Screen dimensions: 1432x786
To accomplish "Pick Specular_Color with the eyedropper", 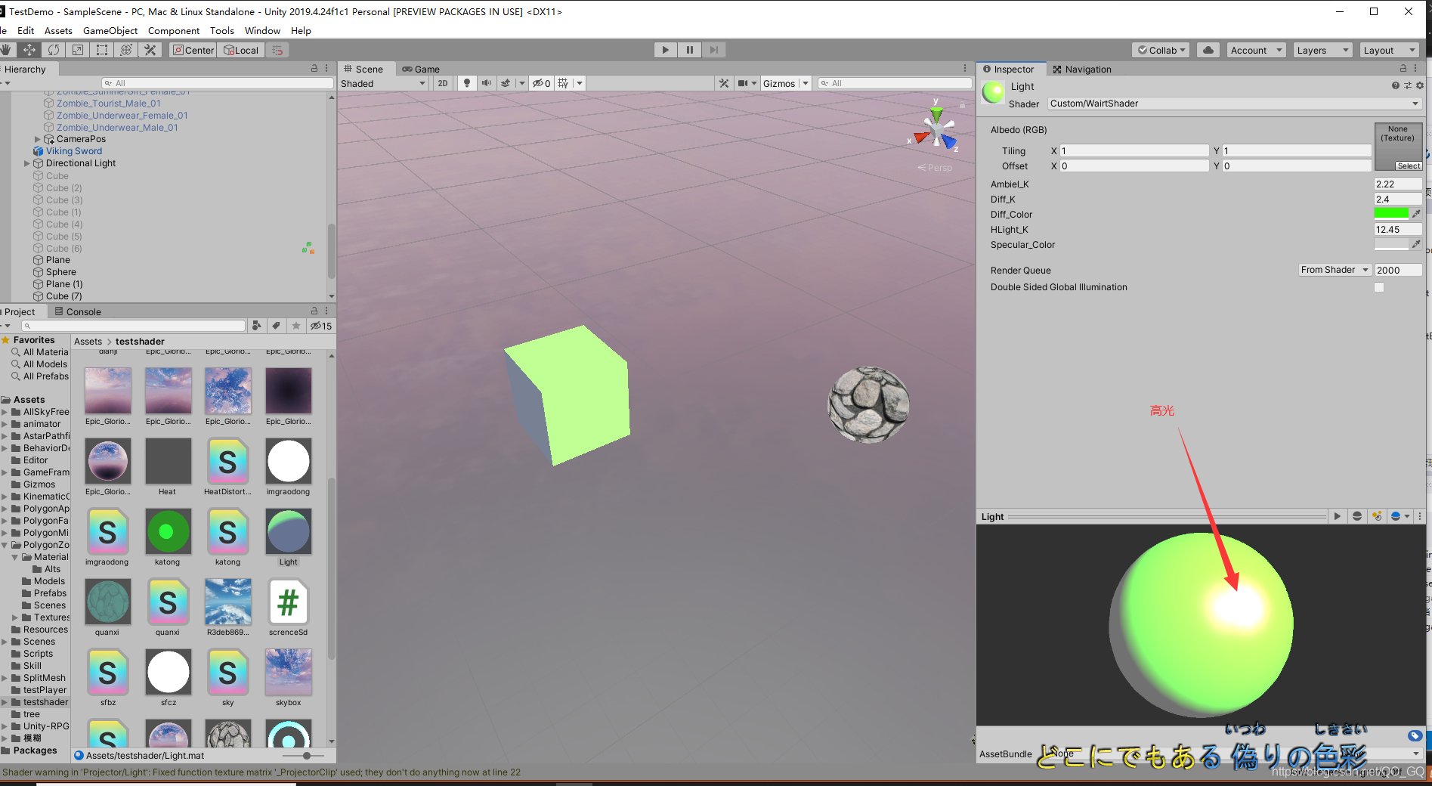I will 1416,244.
